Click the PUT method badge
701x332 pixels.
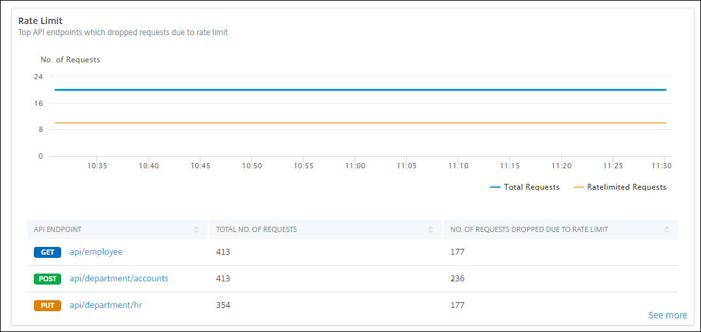click(x=48, y=305)
